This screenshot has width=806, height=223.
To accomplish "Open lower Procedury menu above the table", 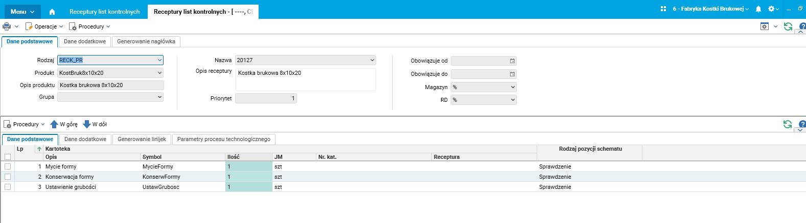I will (x=24, y=124).
